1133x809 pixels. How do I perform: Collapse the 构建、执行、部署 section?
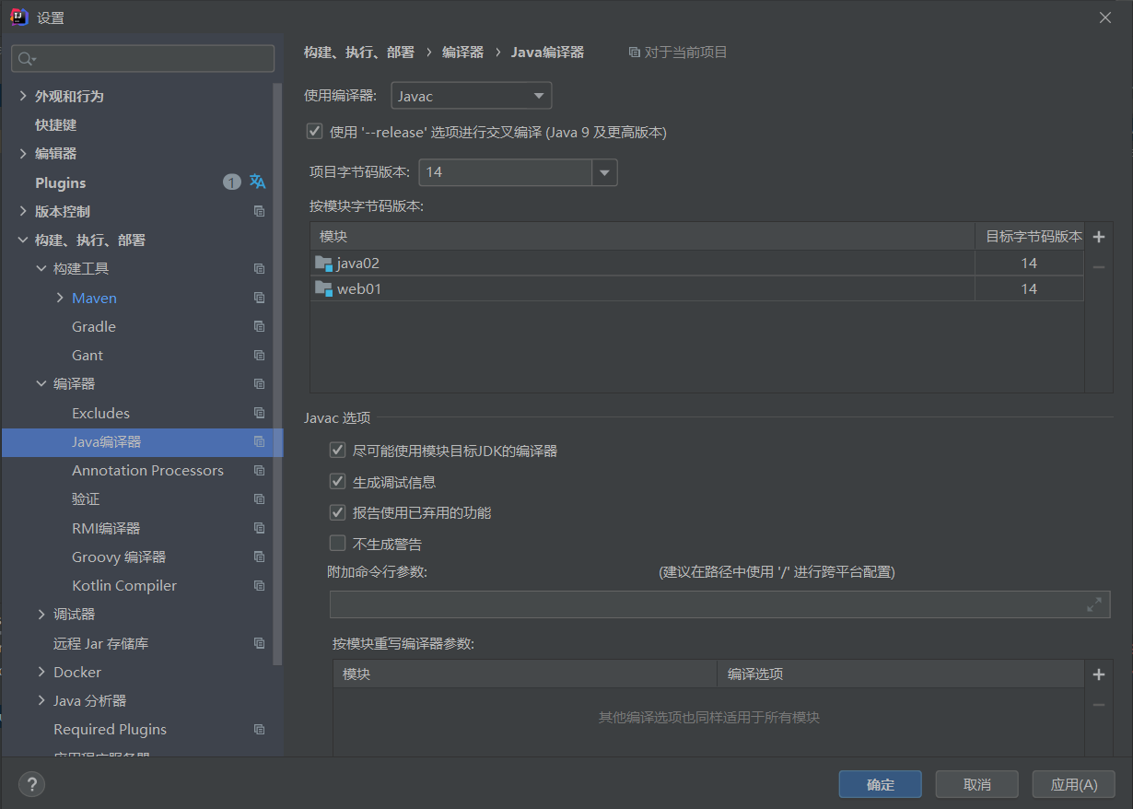[23, 240]
